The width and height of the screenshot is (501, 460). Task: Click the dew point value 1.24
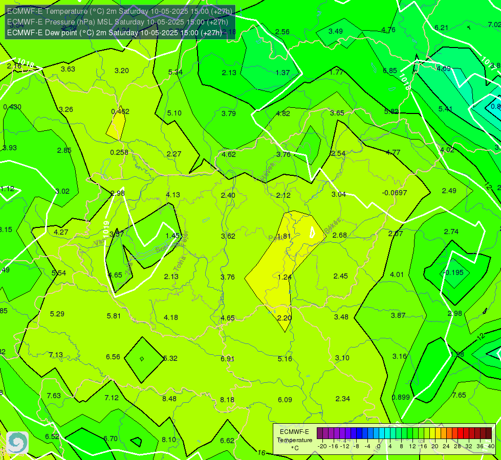click(285, 277)
